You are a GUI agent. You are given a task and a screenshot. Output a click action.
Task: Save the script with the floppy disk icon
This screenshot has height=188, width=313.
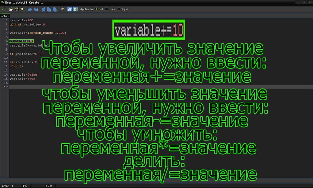click(x=17, y=9)
